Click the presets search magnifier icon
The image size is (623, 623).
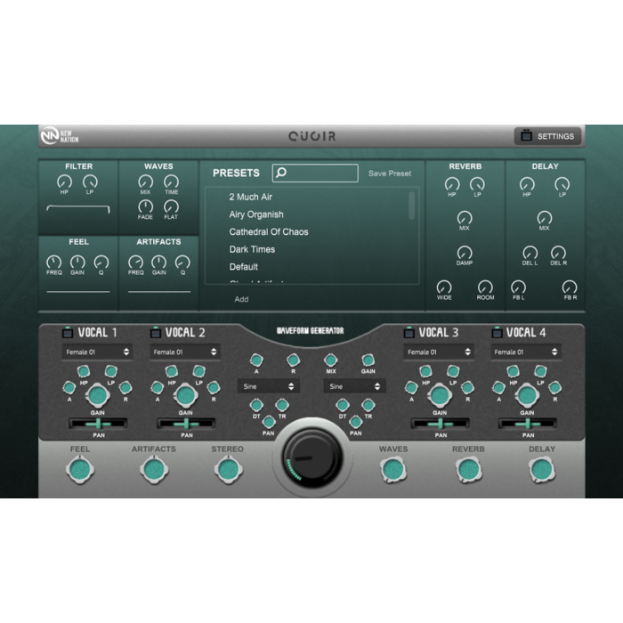point(281,173)
